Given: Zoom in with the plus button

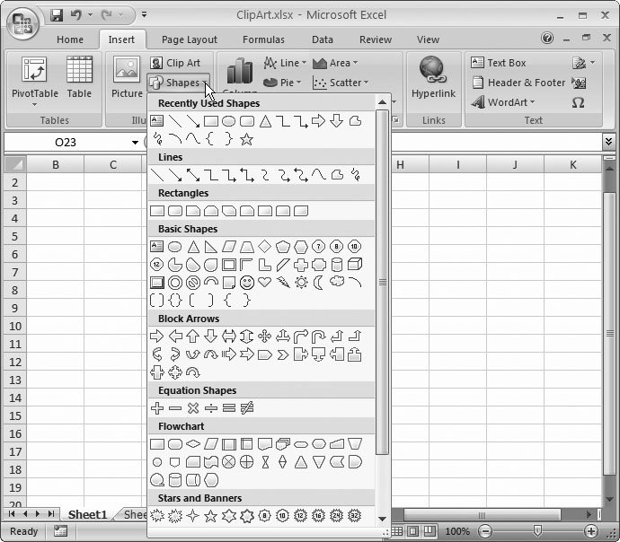Looking at the screenshot, I should click(x=591, y=531).
